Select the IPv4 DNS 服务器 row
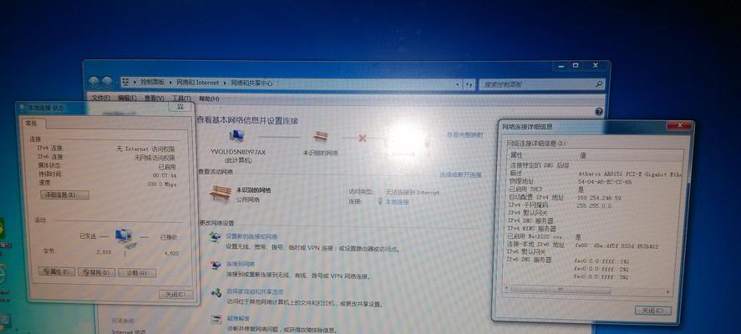The image size is (741, 334). coord(596,220)
